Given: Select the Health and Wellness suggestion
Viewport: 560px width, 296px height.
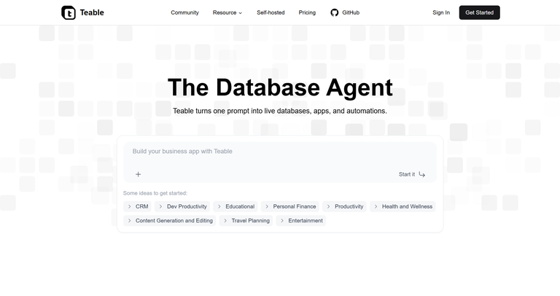Looking at the screenshot, I should click(x=402, y=206).
